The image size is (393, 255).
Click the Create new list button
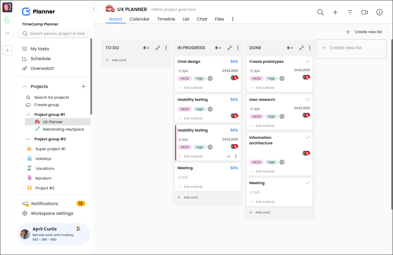(x=364, y=32)
